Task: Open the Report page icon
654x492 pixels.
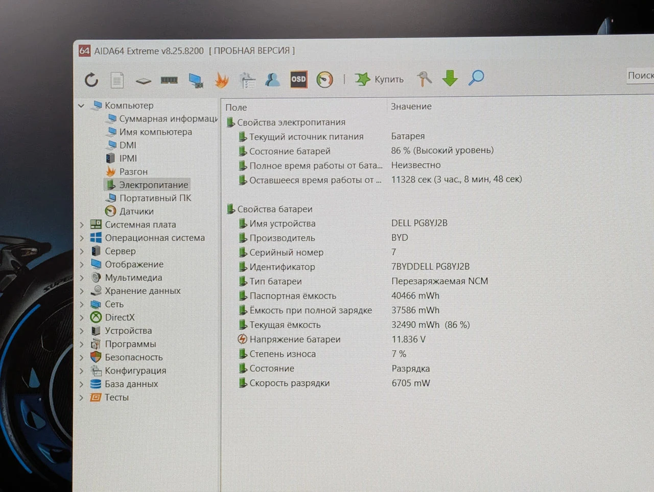Action: click(117, 80)
